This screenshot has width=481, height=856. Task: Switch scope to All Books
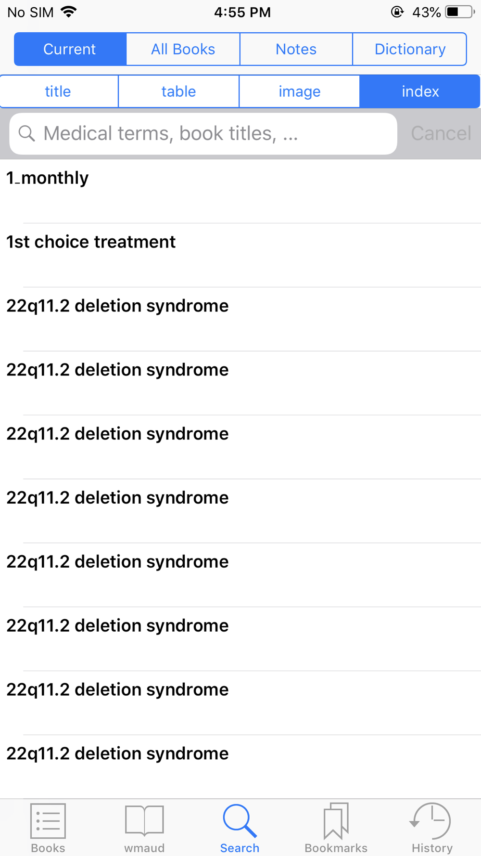pos(183,49)
